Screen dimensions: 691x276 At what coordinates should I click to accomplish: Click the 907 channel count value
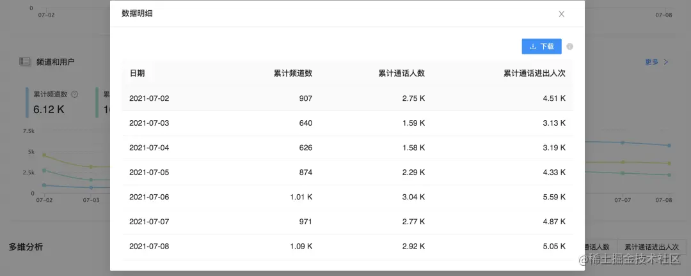305,98
